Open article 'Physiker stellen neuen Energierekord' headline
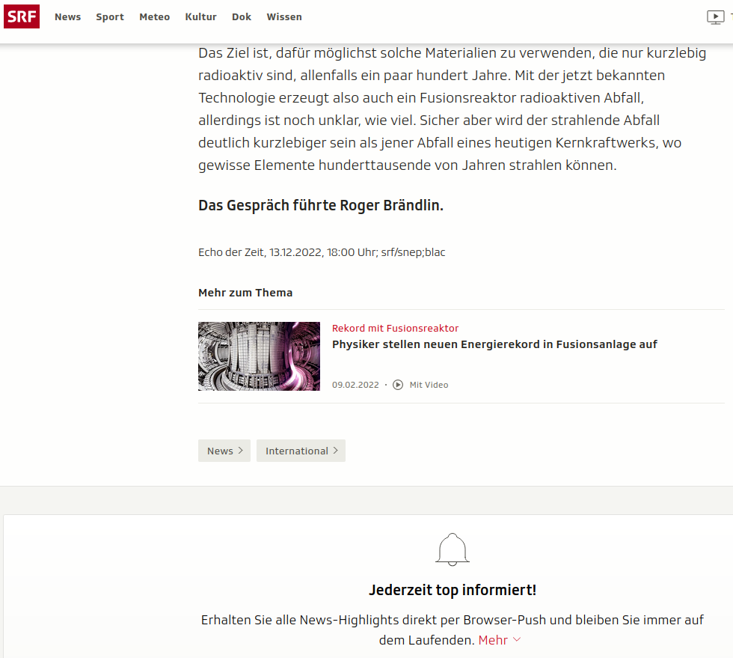This screenshot has width=733, height=658. click(x=494, y=344)
